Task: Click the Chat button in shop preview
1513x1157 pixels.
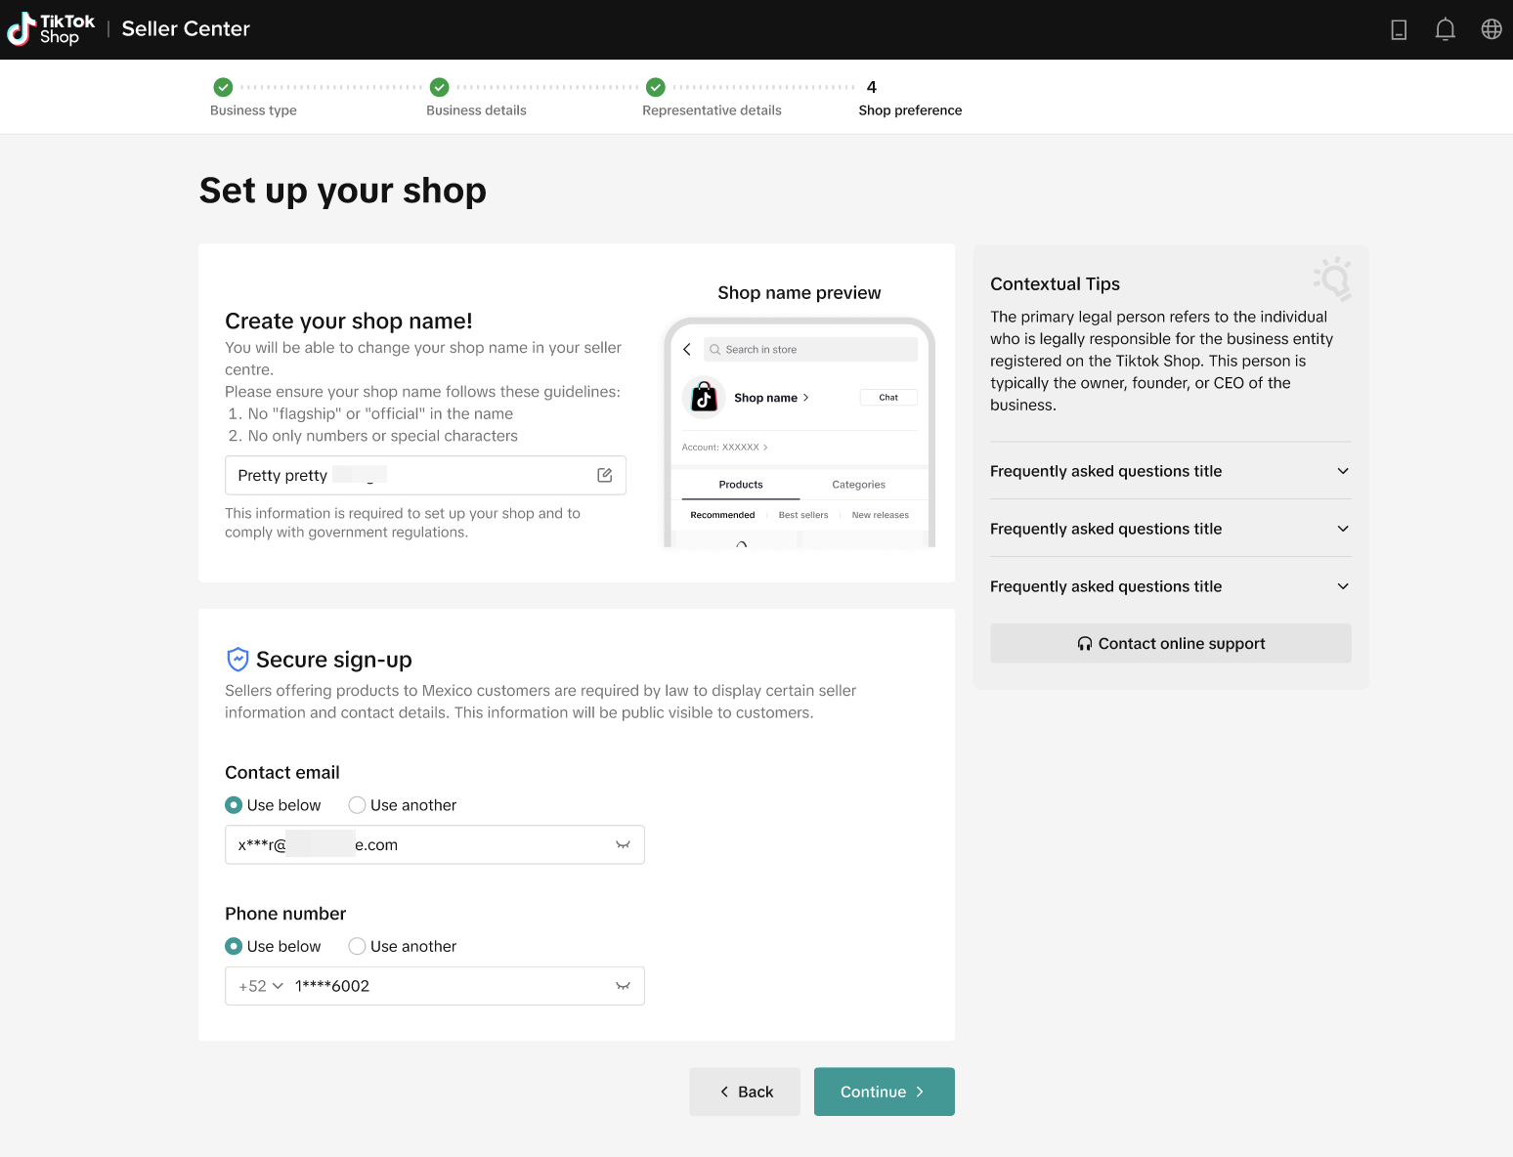Action: (x=887, y=397)
